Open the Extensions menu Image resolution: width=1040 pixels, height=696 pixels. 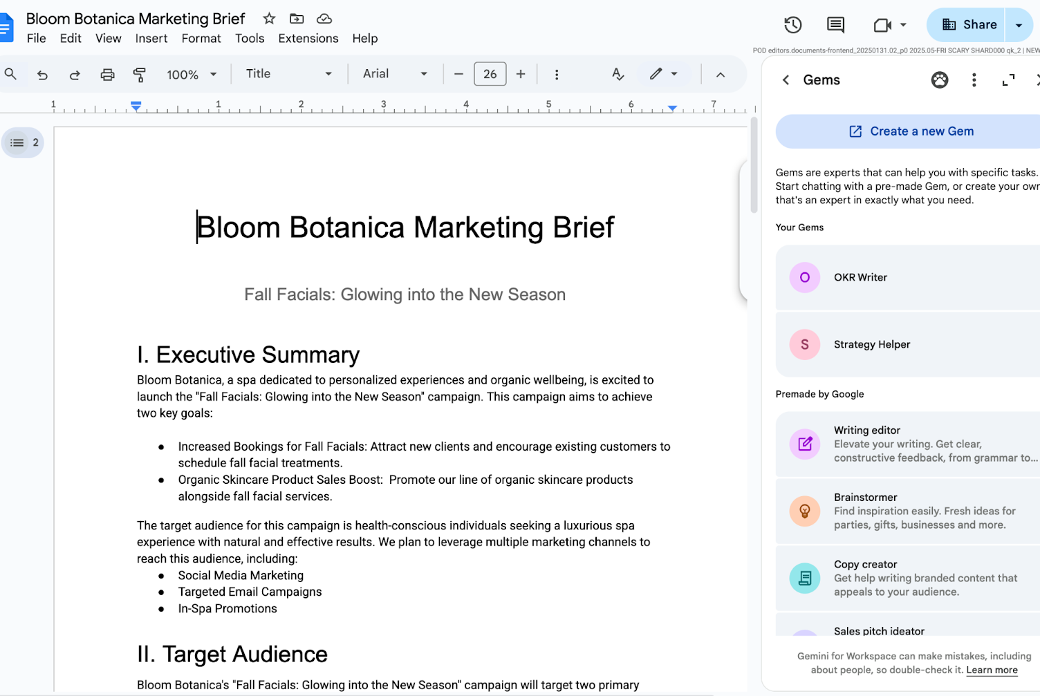point(308,38)
